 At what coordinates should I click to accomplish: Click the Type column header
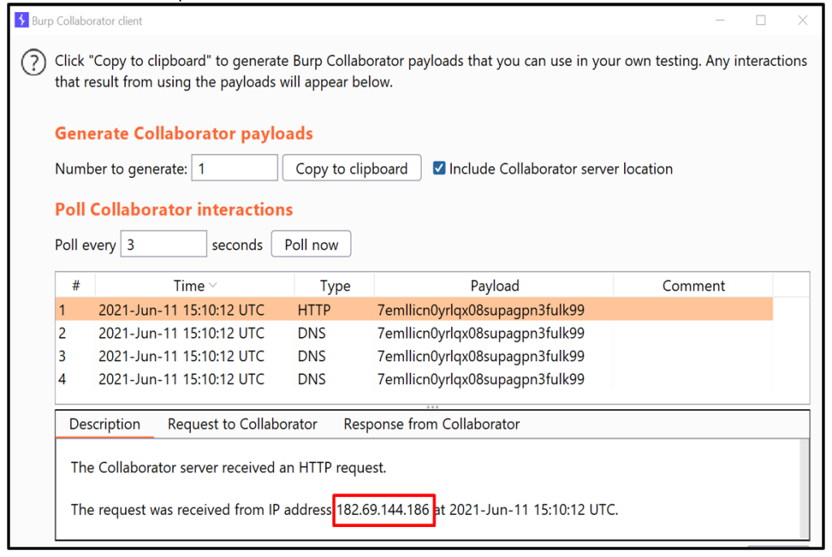[335, 285]
